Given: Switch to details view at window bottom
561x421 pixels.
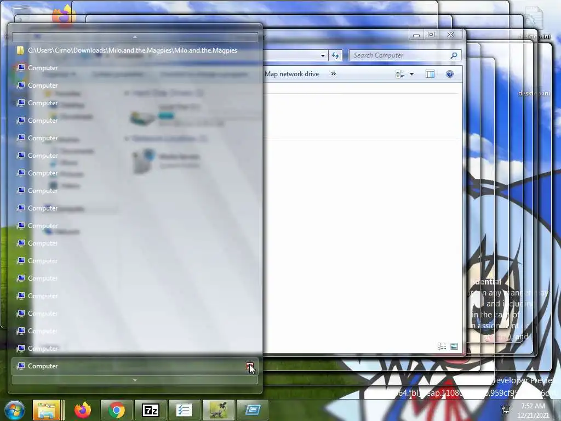Looking at the screenshot, I should coord(442,346).
